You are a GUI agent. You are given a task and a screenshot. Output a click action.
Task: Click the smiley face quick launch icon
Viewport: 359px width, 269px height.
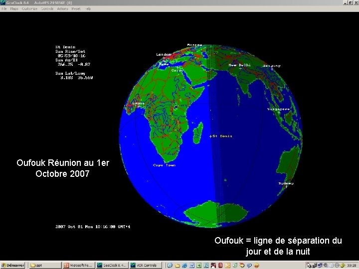(256, 266)
